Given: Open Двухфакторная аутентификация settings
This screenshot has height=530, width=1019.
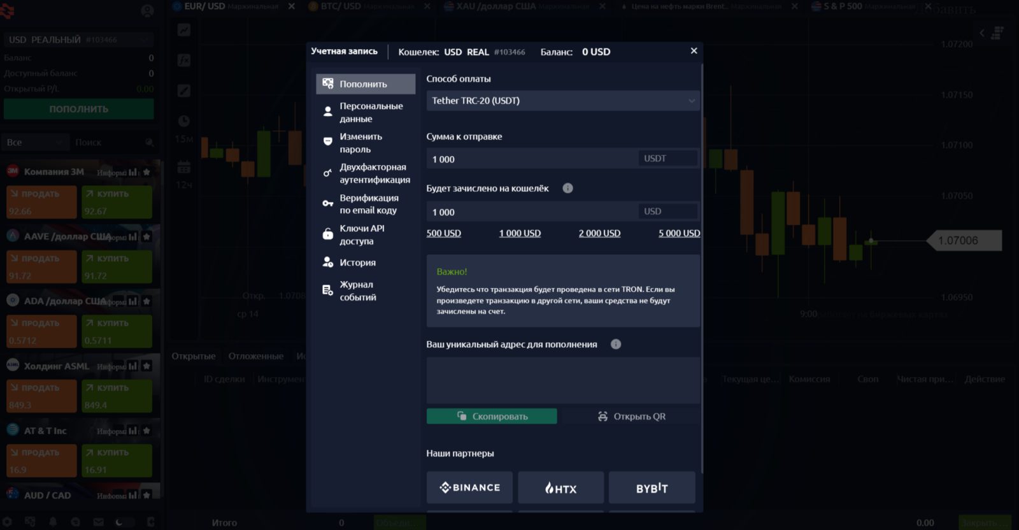Looking at the screenshot, I should [x=366, y=173].
